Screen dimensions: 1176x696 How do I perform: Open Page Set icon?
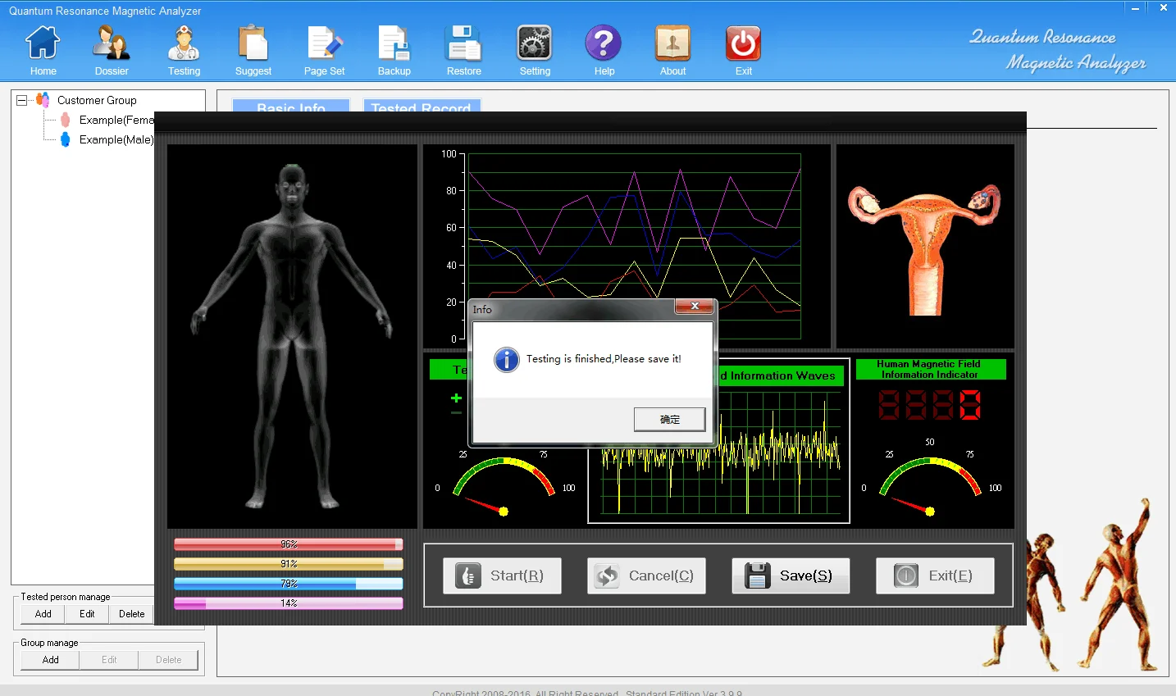pyautogui.click(x=325, y=44)
